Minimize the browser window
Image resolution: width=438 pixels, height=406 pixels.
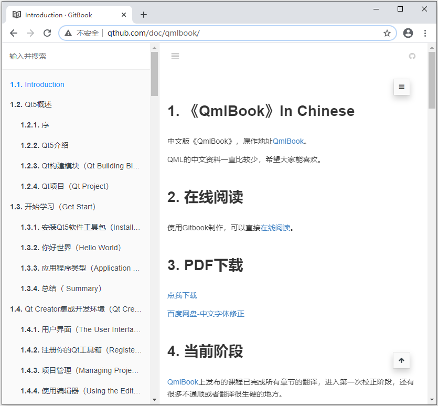tap(376, 9)
